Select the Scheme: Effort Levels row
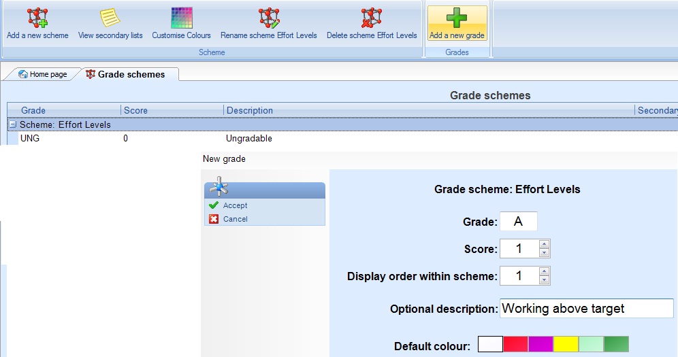 point(342,124)
